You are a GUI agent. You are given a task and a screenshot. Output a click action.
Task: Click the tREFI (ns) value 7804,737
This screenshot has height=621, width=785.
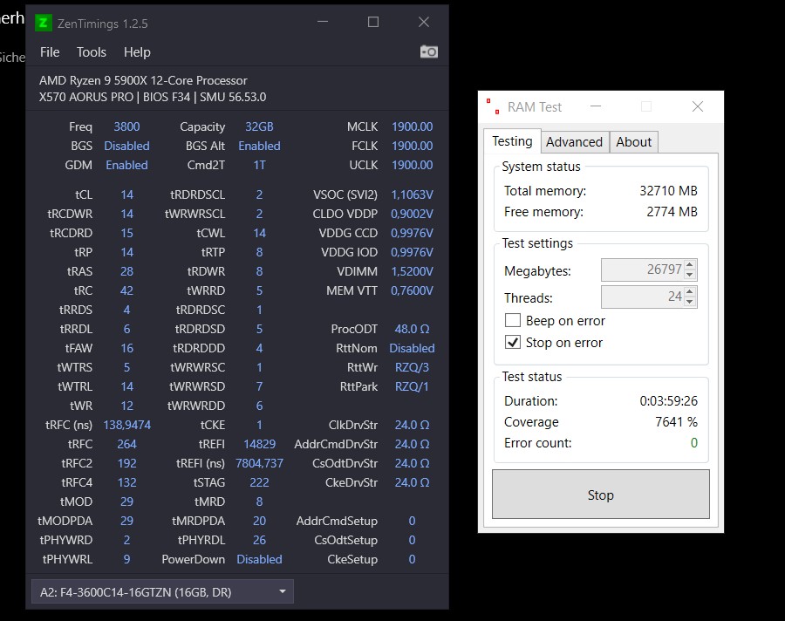click(x=259, y=463)
